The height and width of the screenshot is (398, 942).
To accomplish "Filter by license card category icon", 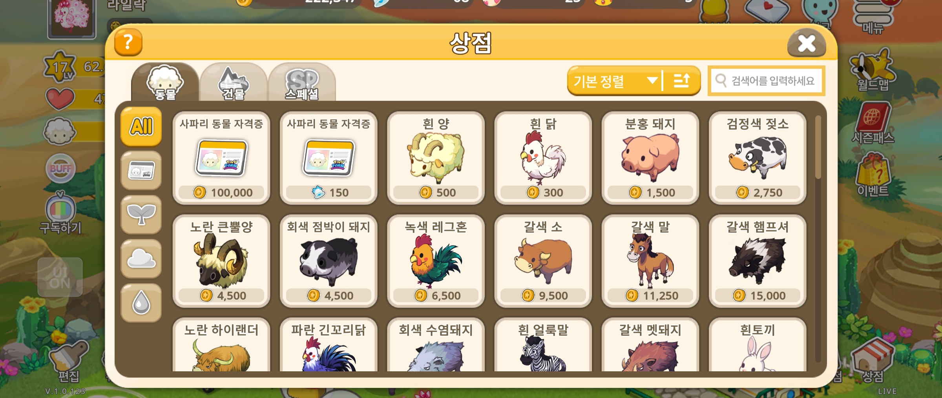I will coord(141,171).
